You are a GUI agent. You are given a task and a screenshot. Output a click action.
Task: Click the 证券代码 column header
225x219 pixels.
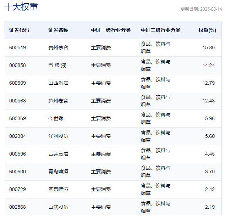[x=19, y=30]
